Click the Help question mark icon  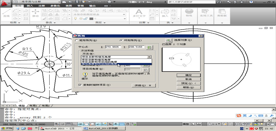pos(251,2)
